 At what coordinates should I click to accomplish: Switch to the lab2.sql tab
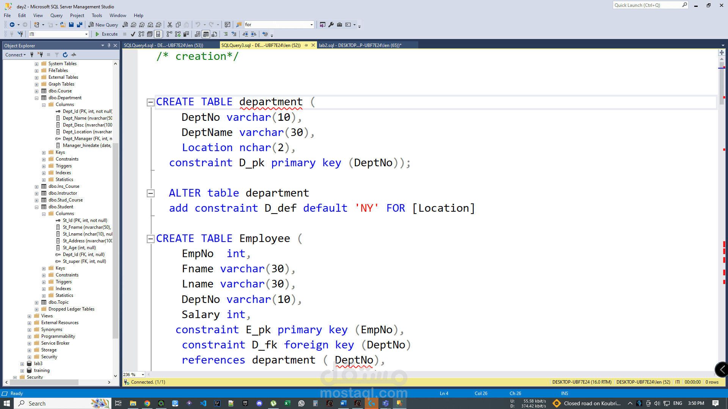[x=359, y=45]
